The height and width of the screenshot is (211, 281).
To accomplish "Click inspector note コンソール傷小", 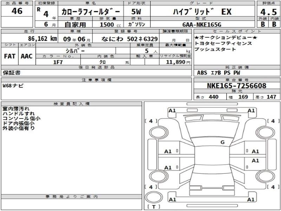I will [21, 118].
